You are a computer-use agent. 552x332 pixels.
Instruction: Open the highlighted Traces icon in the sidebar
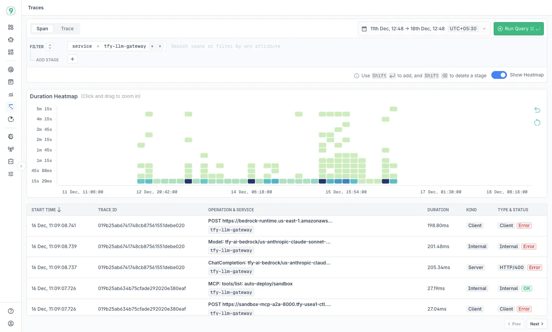10,107
